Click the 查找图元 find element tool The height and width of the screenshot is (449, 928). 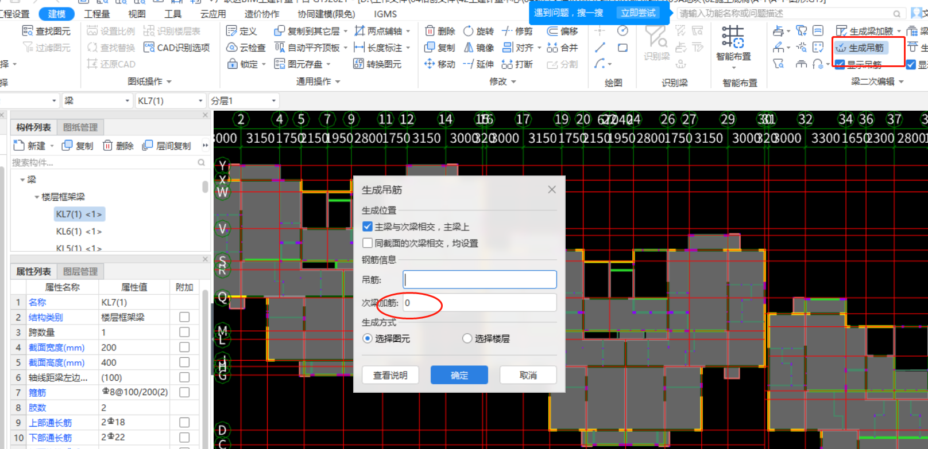(46, 31)
